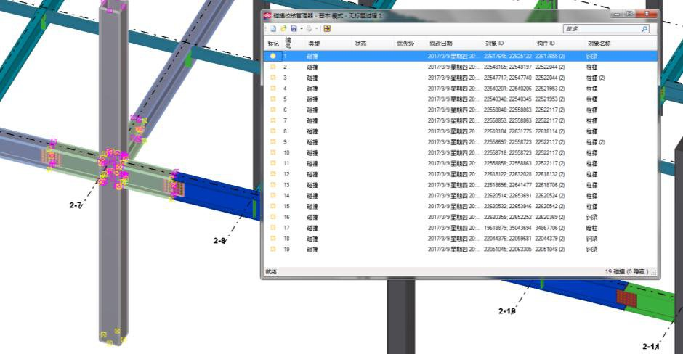The image size is (683, 354).
Task: Sort by the 构件 ID column header
Action: tap(546, 44)
